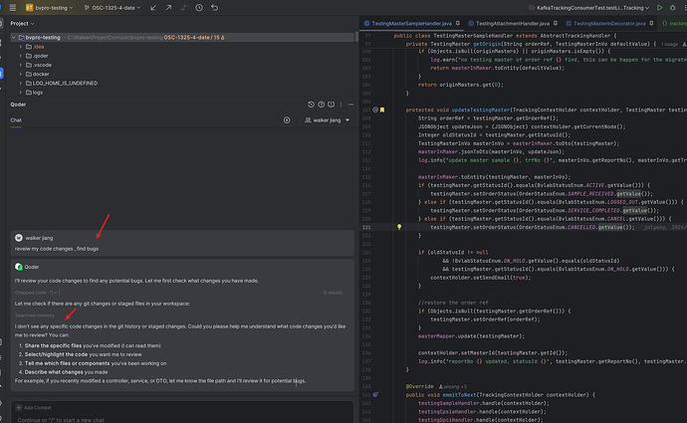This screenshot has height=423, width=687.
Task: Open the Show History clock icon
Action: pyautogui.click(x=199, y=7)
